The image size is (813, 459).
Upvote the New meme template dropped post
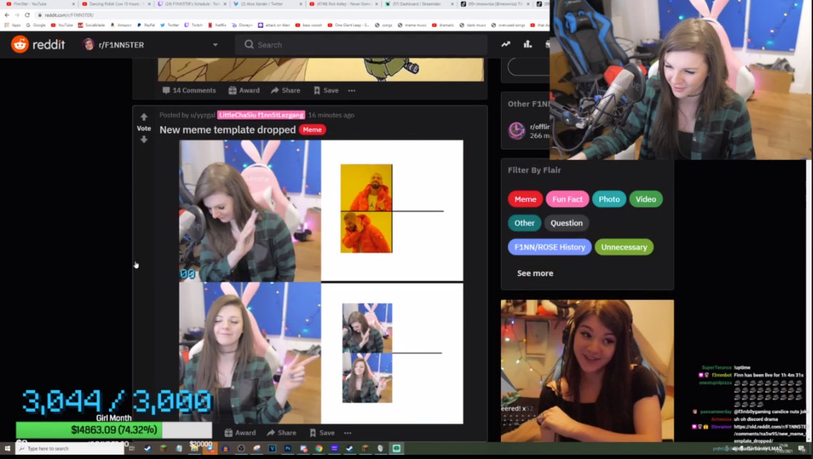pos(144,117)
